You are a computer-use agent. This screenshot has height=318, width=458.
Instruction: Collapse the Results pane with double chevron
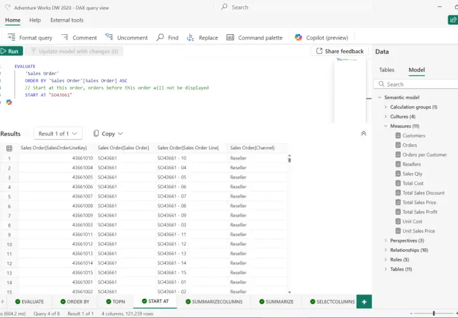click(363, 134)
